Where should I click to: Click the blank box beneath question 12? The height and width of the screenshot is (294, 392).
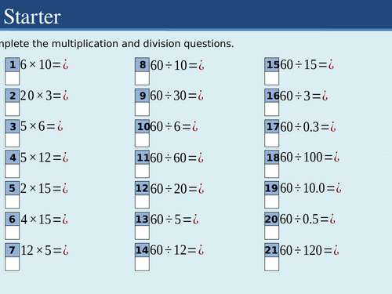142,201
